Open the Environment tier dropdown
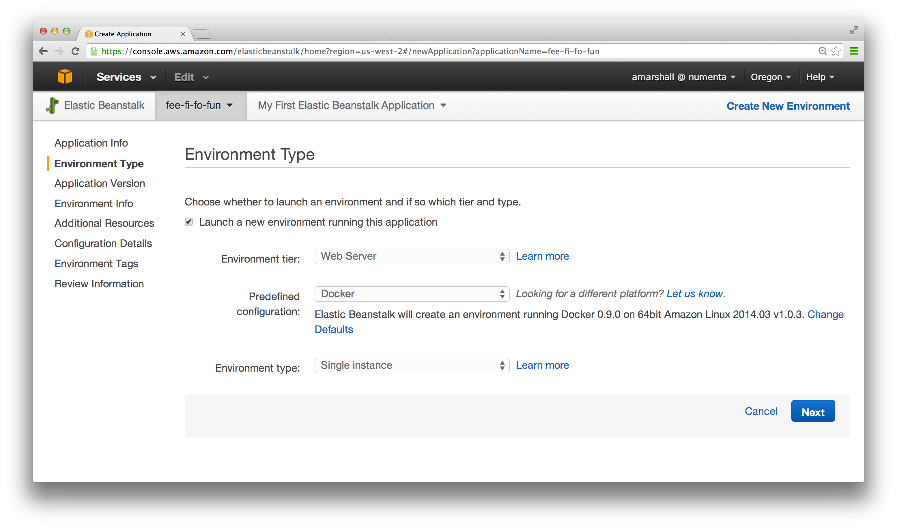This screenshot has width=897, height=528. click(x=412, y=256)
